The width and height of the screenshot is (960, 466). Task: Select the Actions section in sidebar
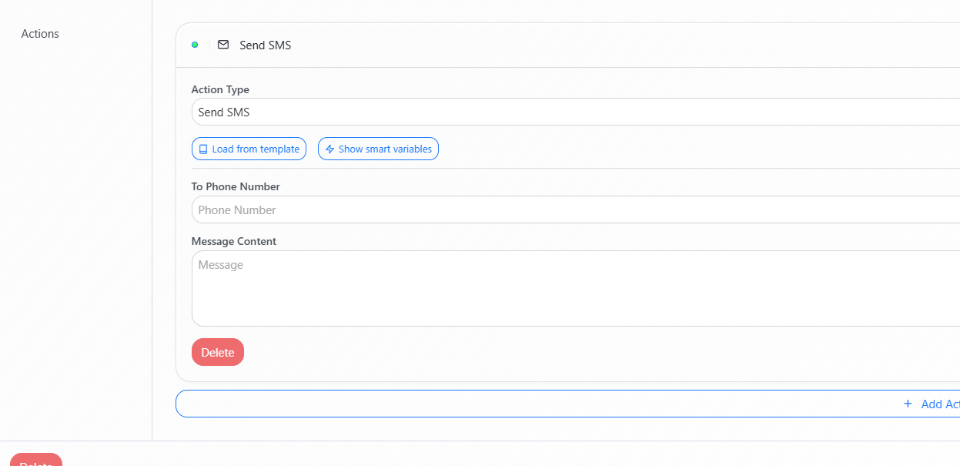40,34
